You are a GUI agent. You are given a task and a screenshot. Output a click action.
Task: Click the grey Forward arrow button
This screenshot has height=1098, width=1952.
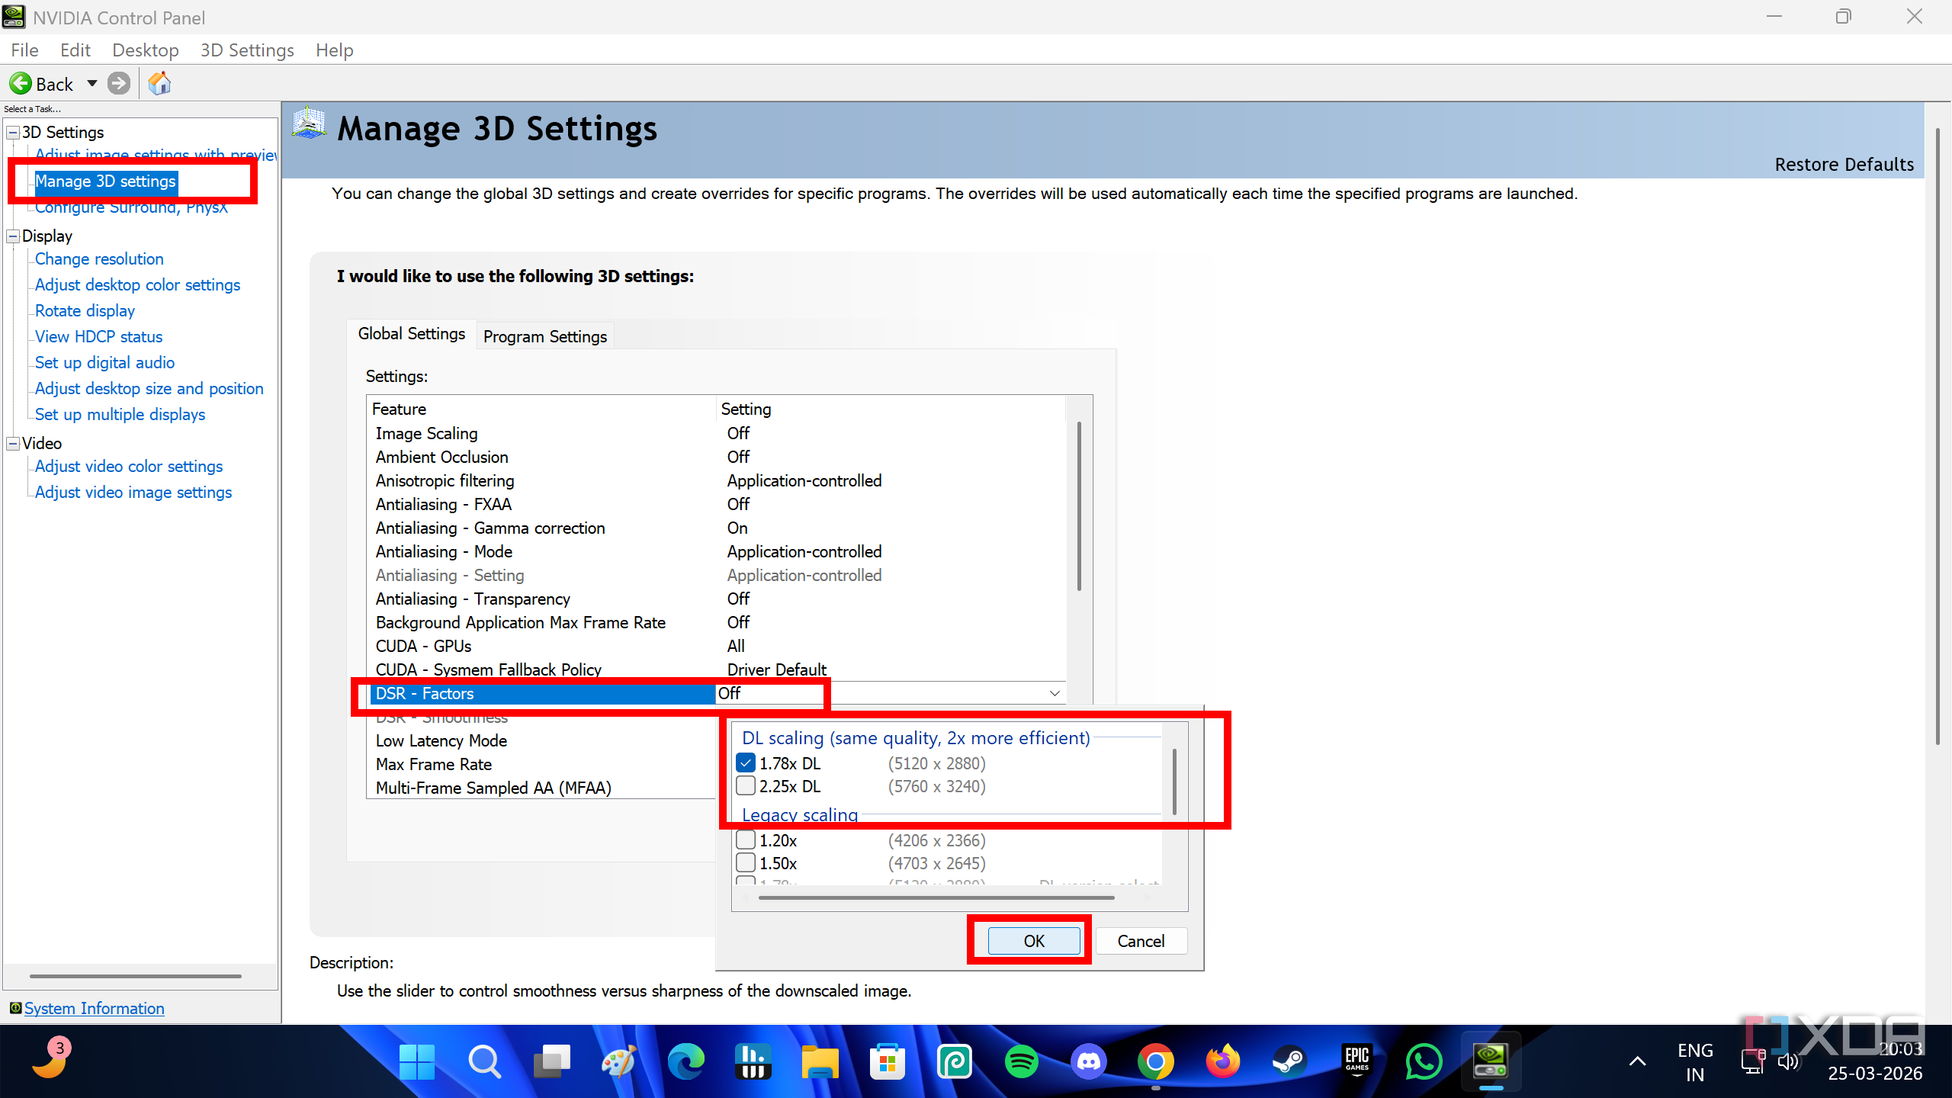click(x=119, y=83)
